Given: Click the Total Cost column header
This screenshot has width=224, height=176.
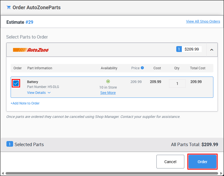Looking at the screenshot, I should coord(197,68).
